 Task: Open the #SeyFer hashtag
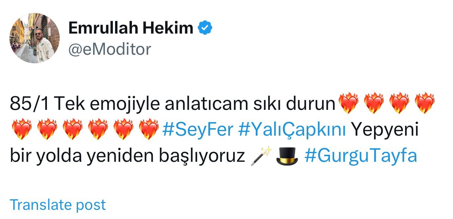pyautogui.click(x=198, y=129)
